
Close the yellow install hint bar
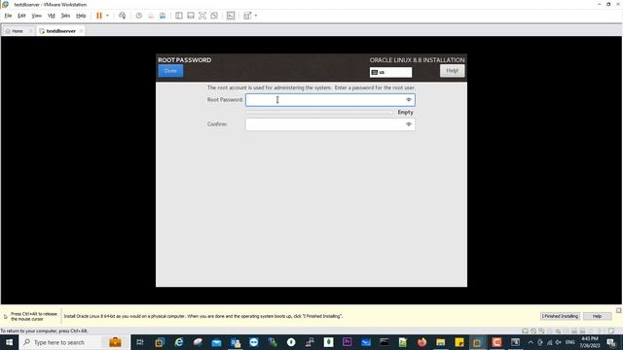619,310
